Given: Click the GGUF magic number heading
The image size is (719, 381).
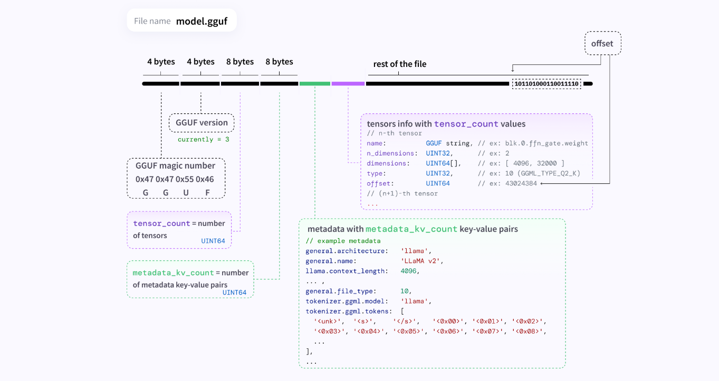Looking at the screenshot, I should click(175, 165).
